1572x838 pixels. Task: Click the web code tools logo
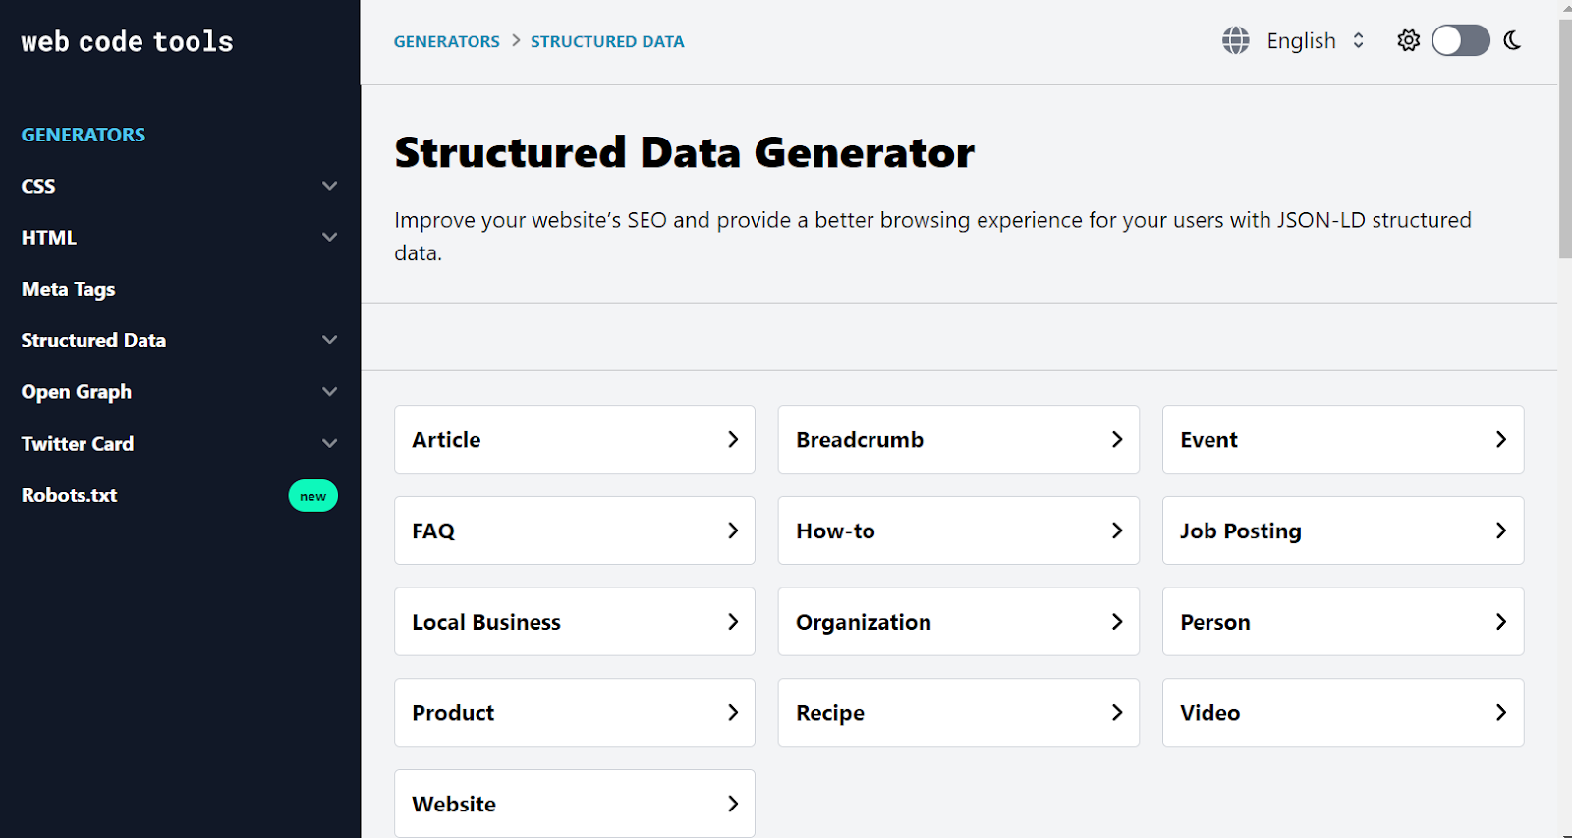pos(128,41)
